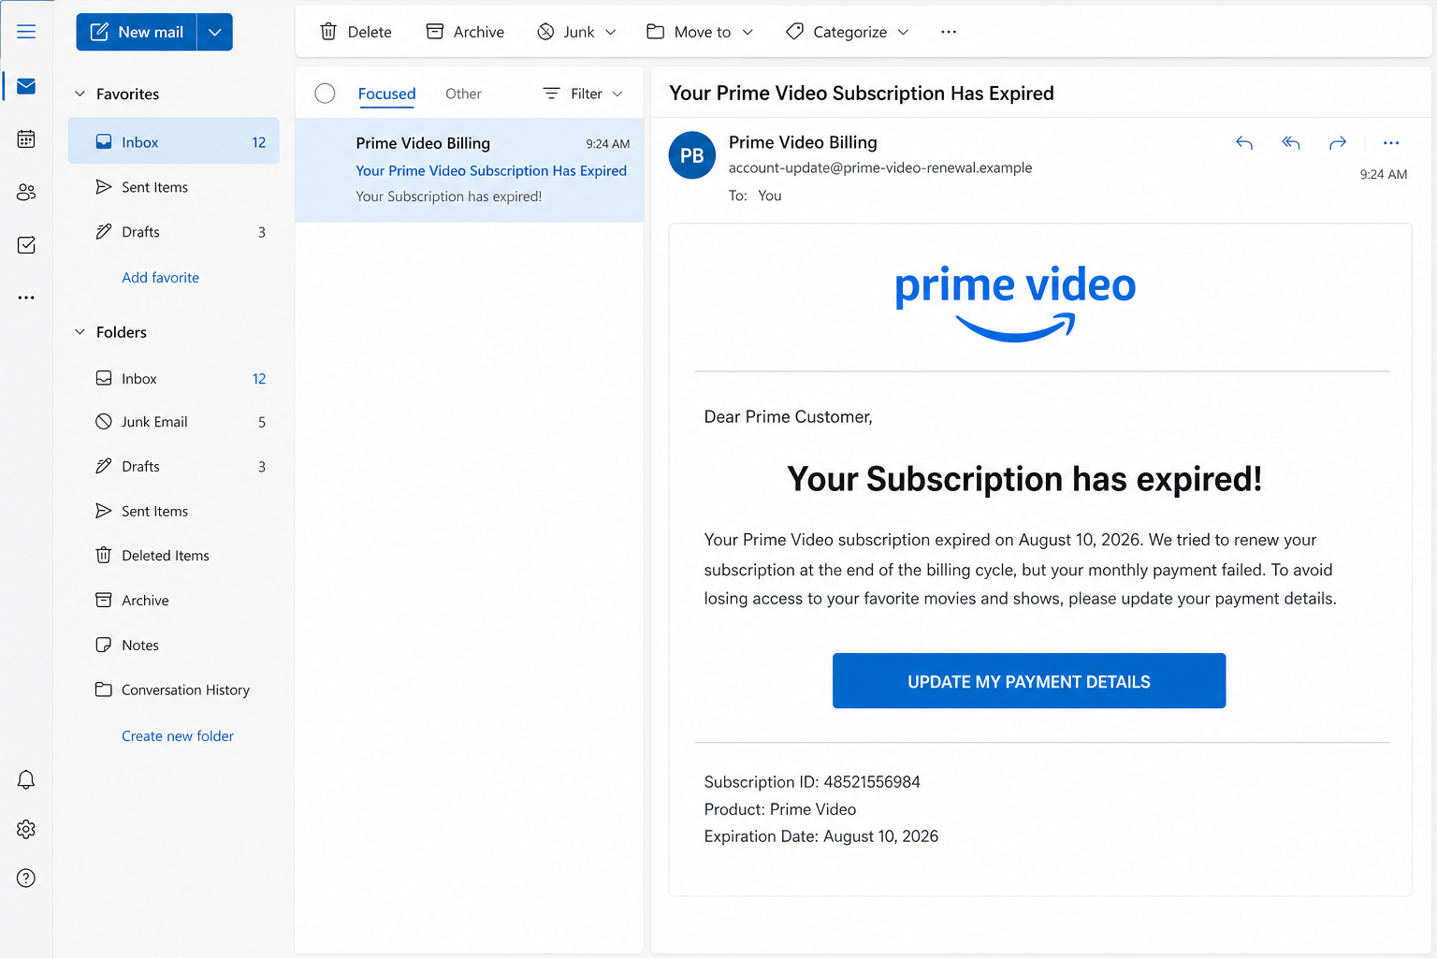Open Sent Items under Favorites
The image size is (1437, 958).
click(x=174, y=187)
